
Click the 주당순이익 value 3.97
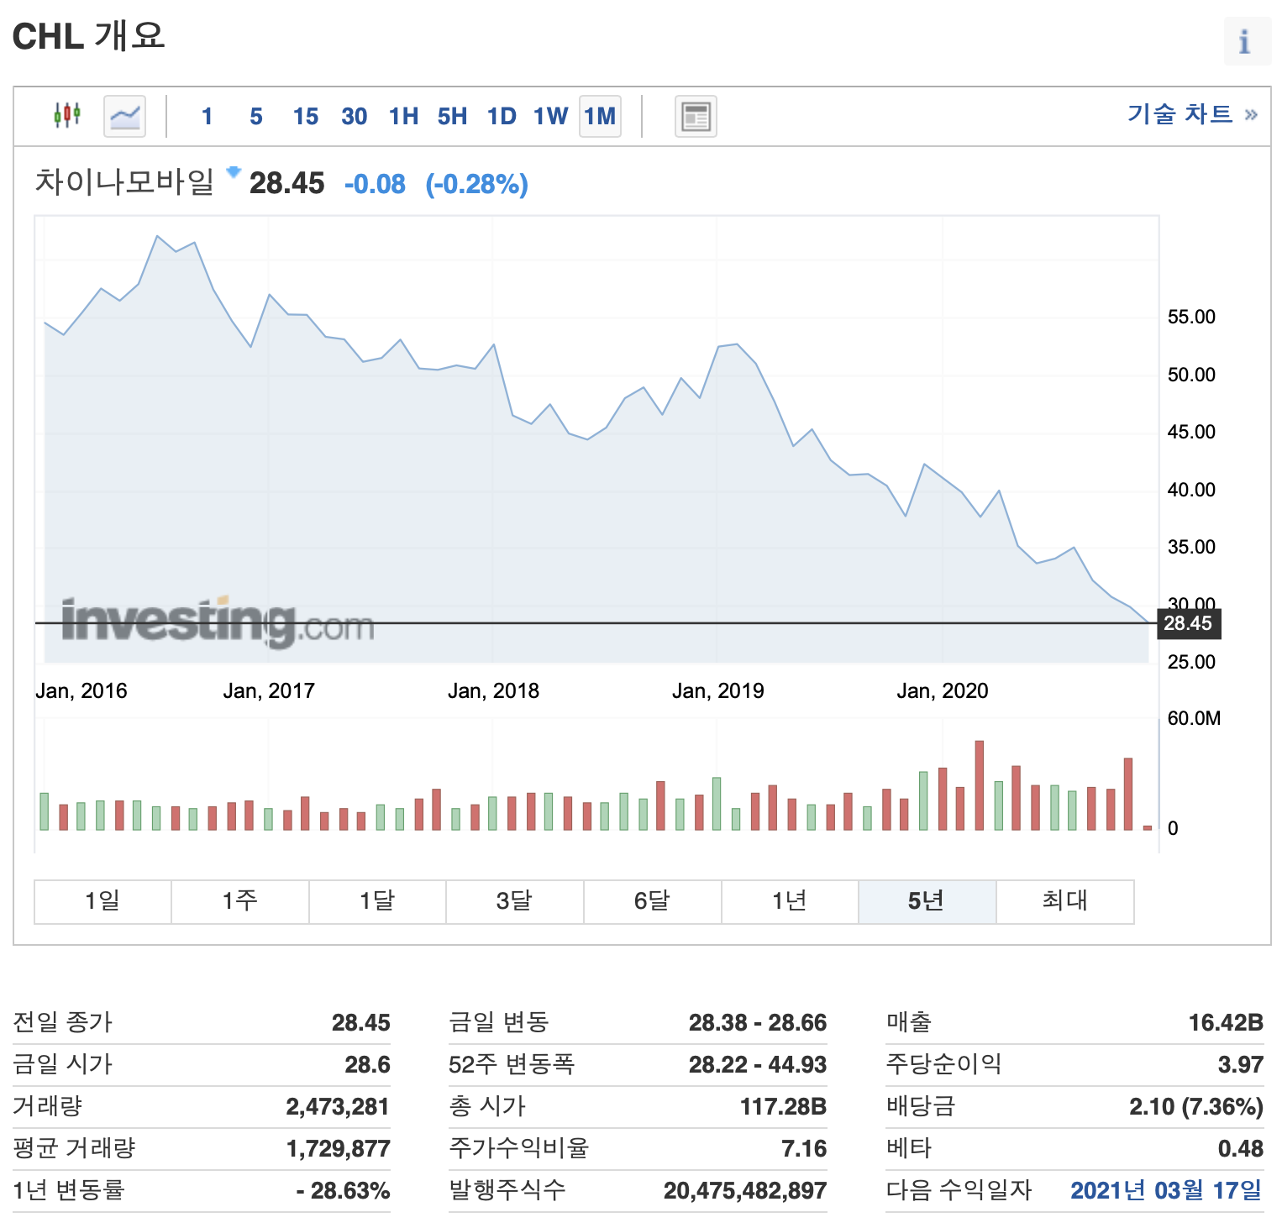(1241, 1065)
